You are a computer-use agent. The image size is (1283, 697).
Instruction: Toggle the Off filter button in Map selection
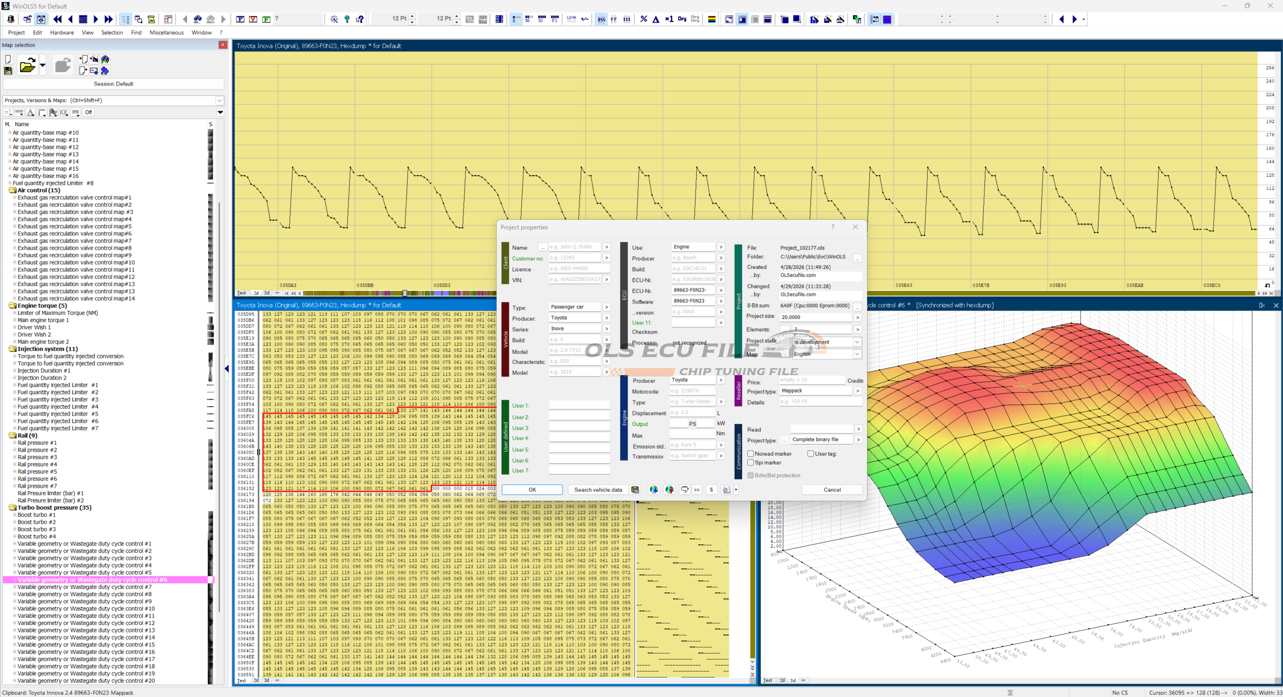pyautogui.click(x=88, y=112)
